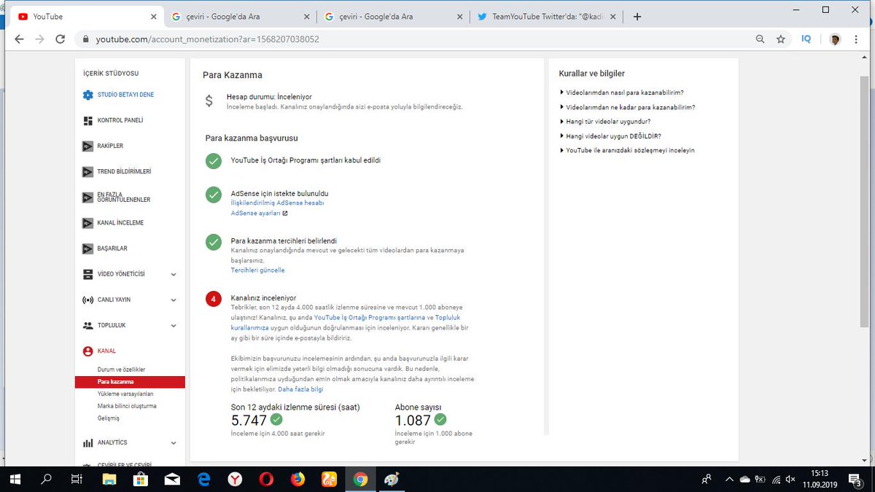Expand the Topluluk chevron
The width and height of the screenshot is (875, 492).
pyautogui.click(x=174, y=326)
